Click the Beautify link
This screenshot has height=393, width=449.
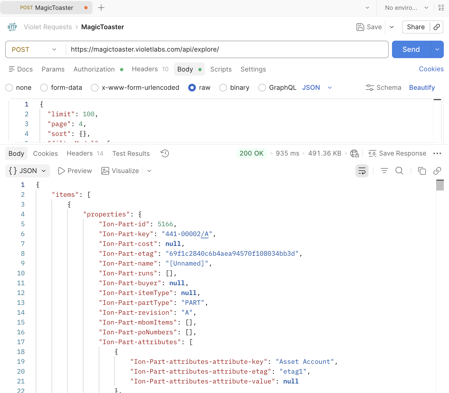pos(422,88)
